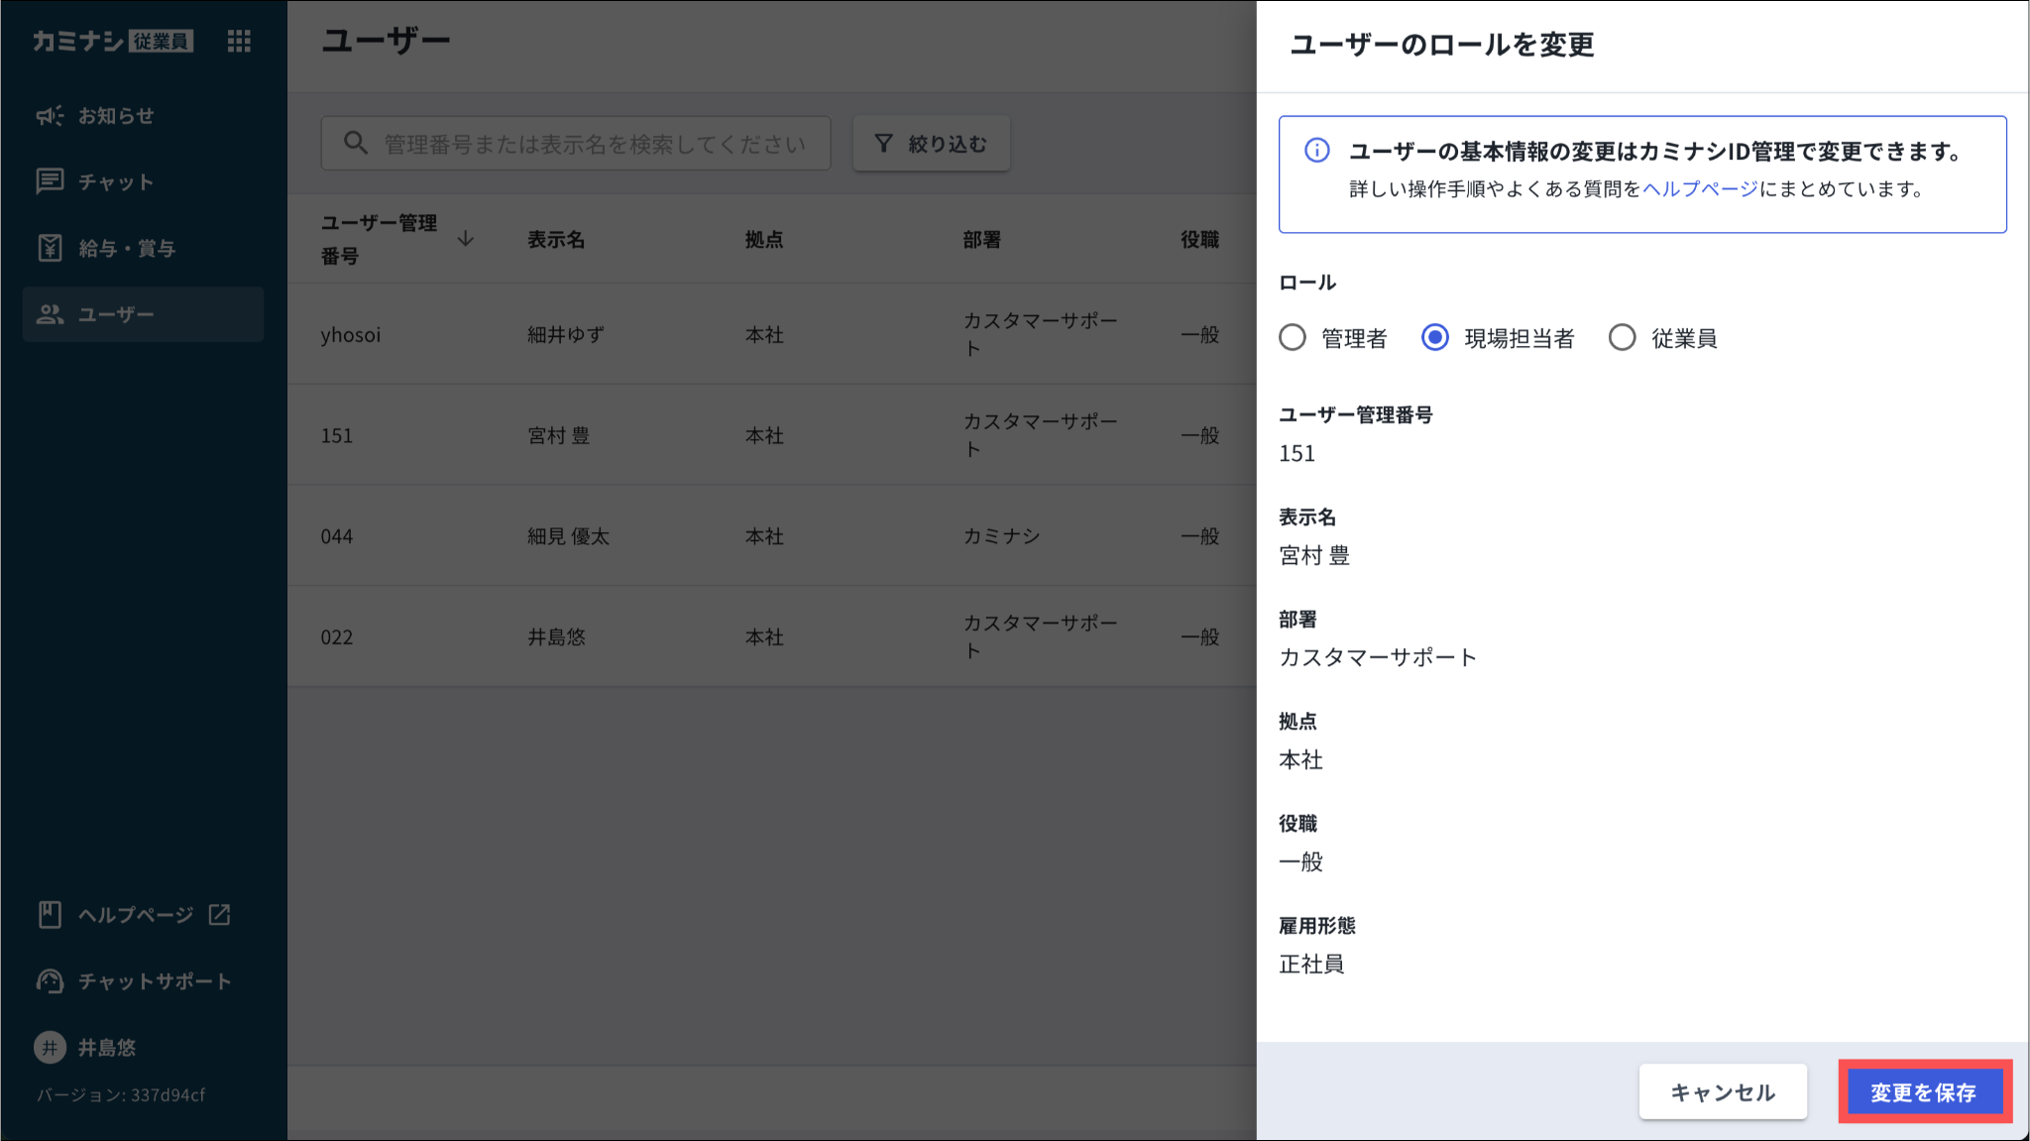Click the megaphone お知らせ icon

50,116
